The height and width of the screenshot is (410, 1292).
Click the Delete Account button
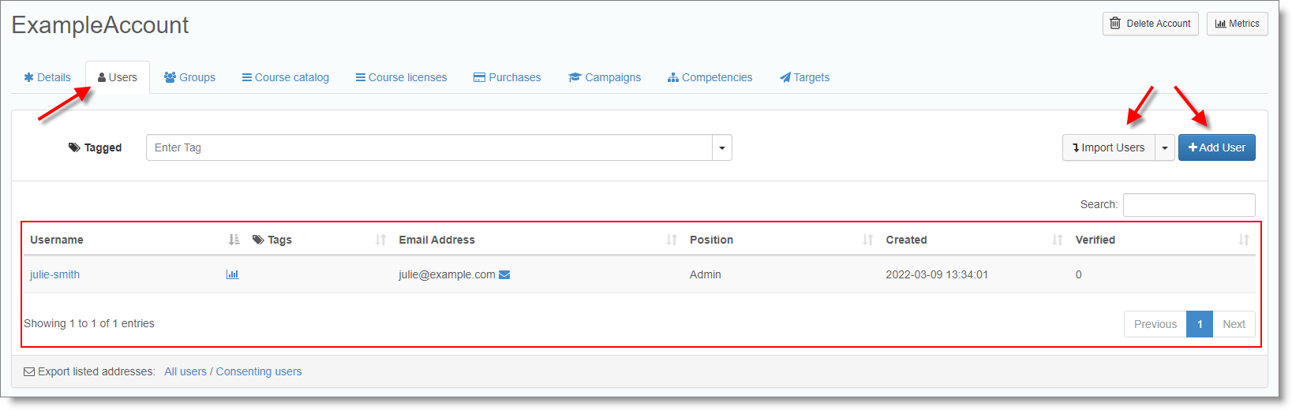(x=1150, y=24)
